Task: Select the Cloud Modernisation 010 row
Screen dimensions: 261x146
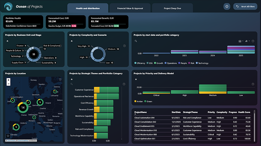Action: (192, 130)
